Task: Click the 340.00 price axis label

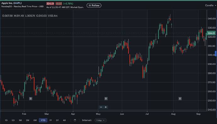Action: tap(212, 19)
